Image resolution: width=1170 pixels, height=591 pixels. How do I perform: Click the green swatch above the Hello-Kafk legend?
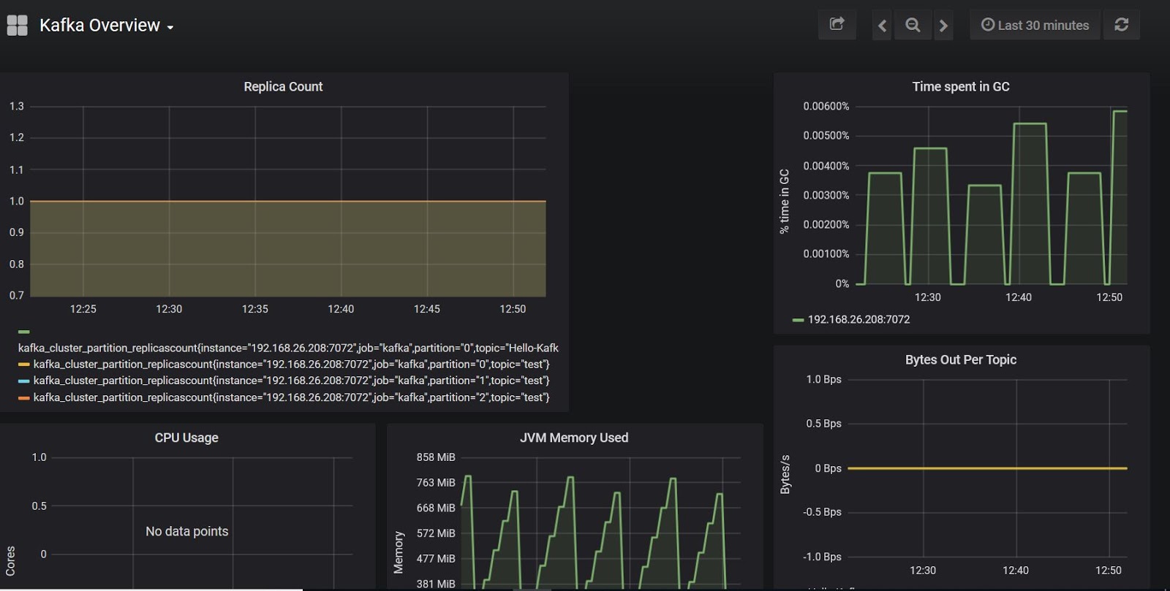coord(24,332)
